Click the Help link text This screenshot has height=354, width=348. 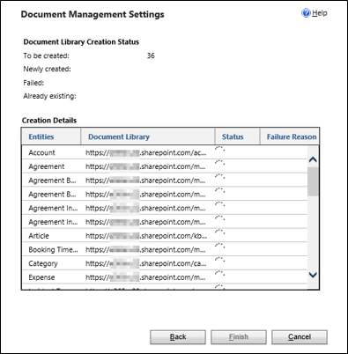click(x=320, y=13)
